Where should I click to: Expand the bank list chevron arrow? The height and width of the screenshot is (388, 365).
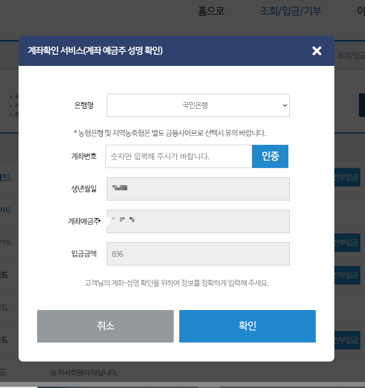pyautogui.click(x=284, y=105)
